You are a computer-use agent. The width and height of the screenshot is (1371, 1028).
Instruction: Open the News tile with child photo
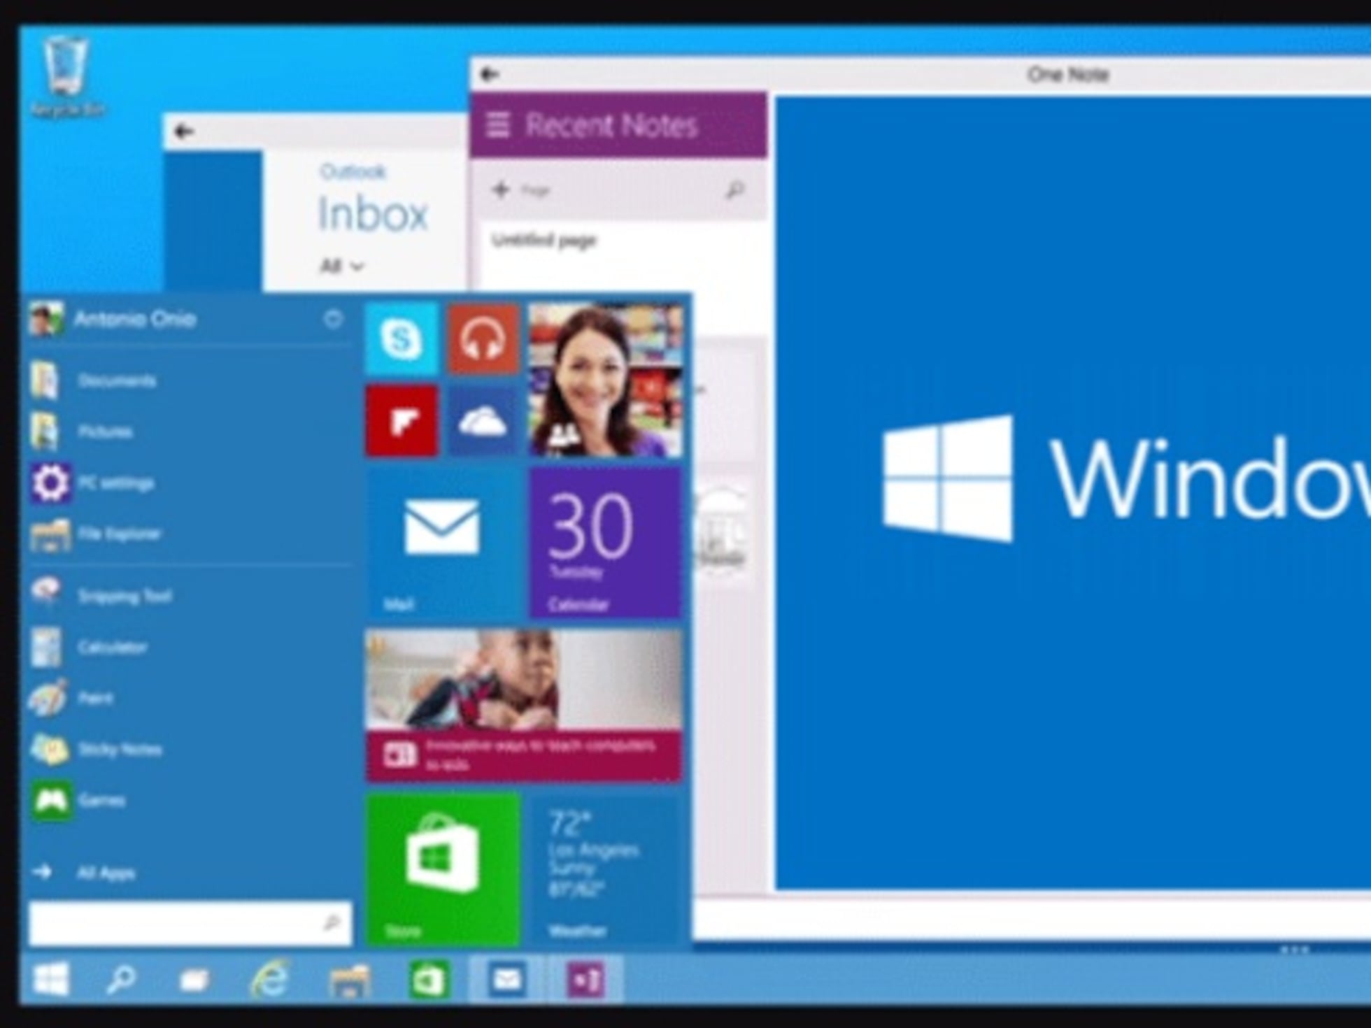tap(524, 705)
